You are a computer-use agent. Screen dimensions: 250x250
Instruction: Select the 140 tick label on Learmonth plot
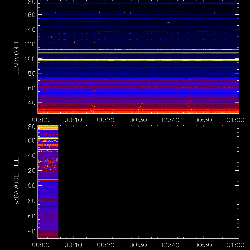pos(30,29)
